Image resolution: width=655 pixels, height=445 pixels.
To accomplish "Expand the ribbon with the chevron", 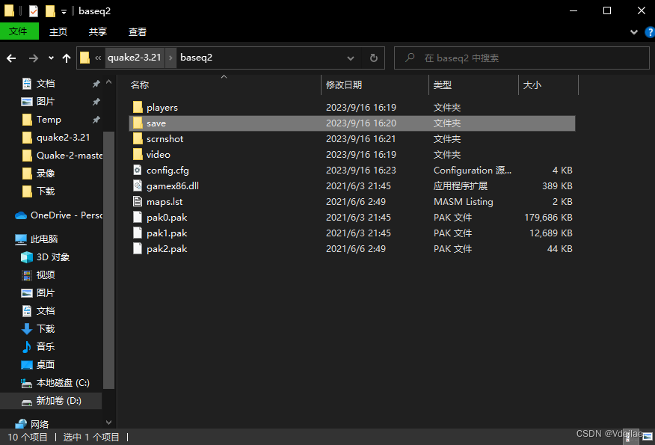I will [x=634, y=32].
